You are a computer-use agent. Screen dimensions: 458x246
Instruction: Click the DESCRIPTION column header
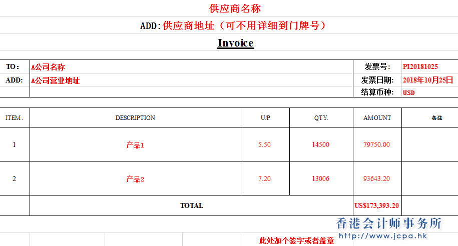tap(135, 118)
